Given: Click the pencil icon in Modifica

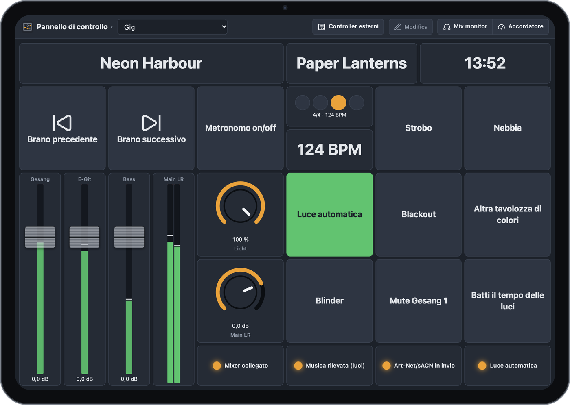Looking at the screenshot, I should tap(397, 27).
